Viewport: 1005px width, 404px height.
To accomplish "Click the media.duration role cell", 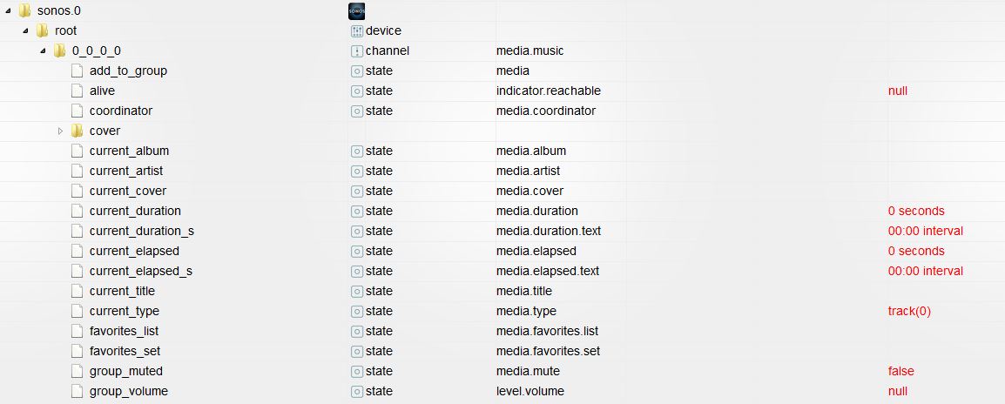I will tap(536, 211).
